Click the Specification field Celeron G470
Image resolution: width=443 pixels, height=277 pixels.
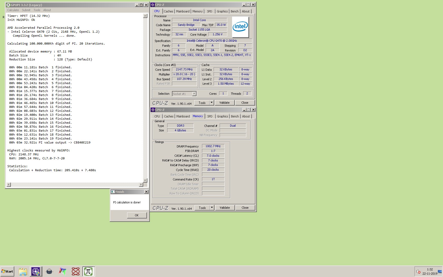point(212,41)
